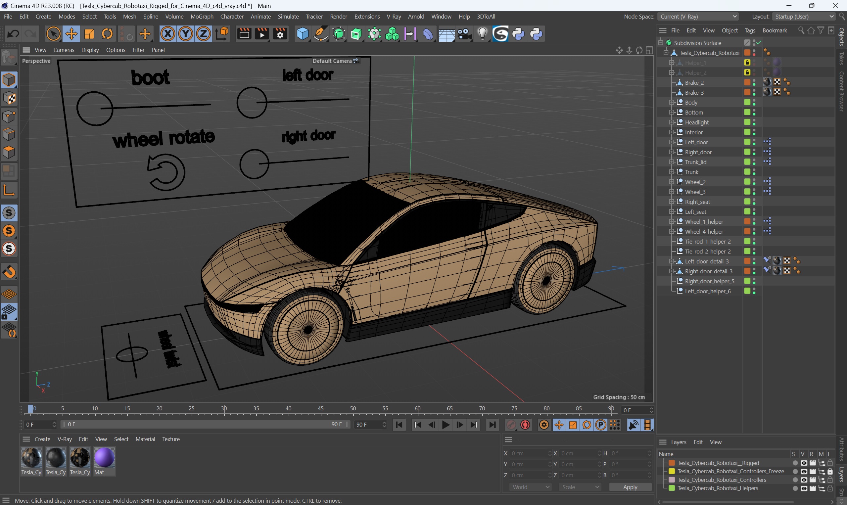
Task: Click frame 45 on the timeline ruler
Action: (x=320, y=409)
